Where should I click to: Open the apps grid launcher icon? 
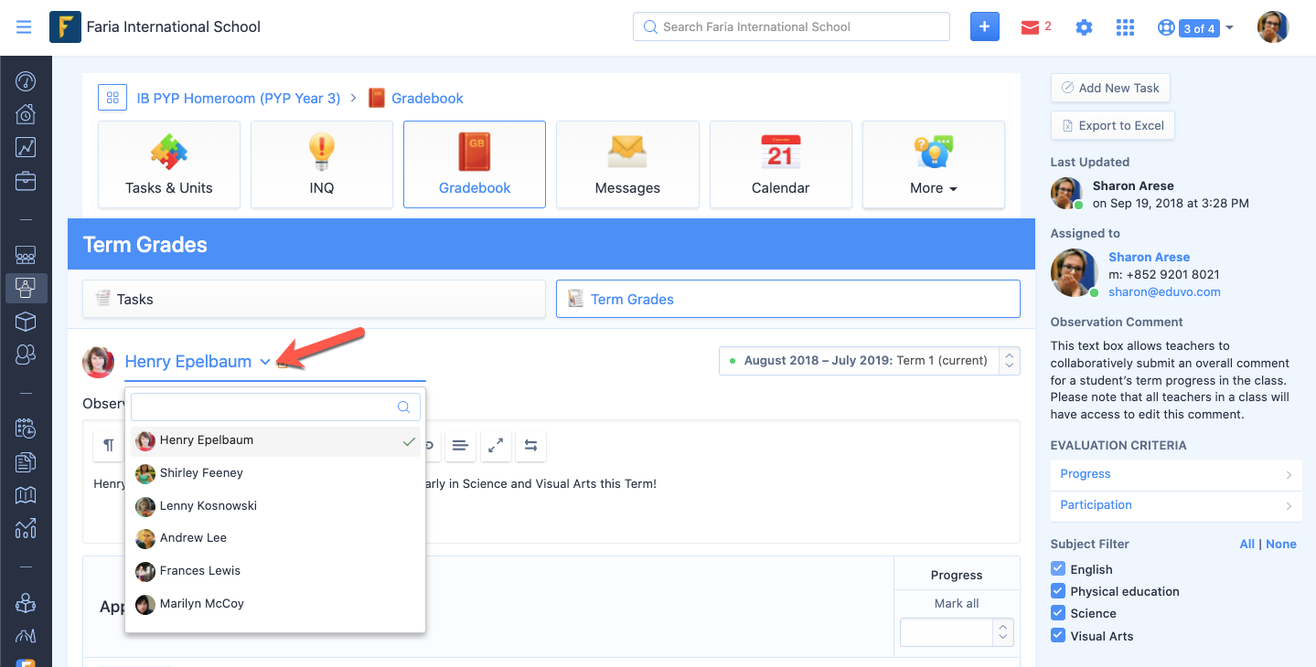1125,27
